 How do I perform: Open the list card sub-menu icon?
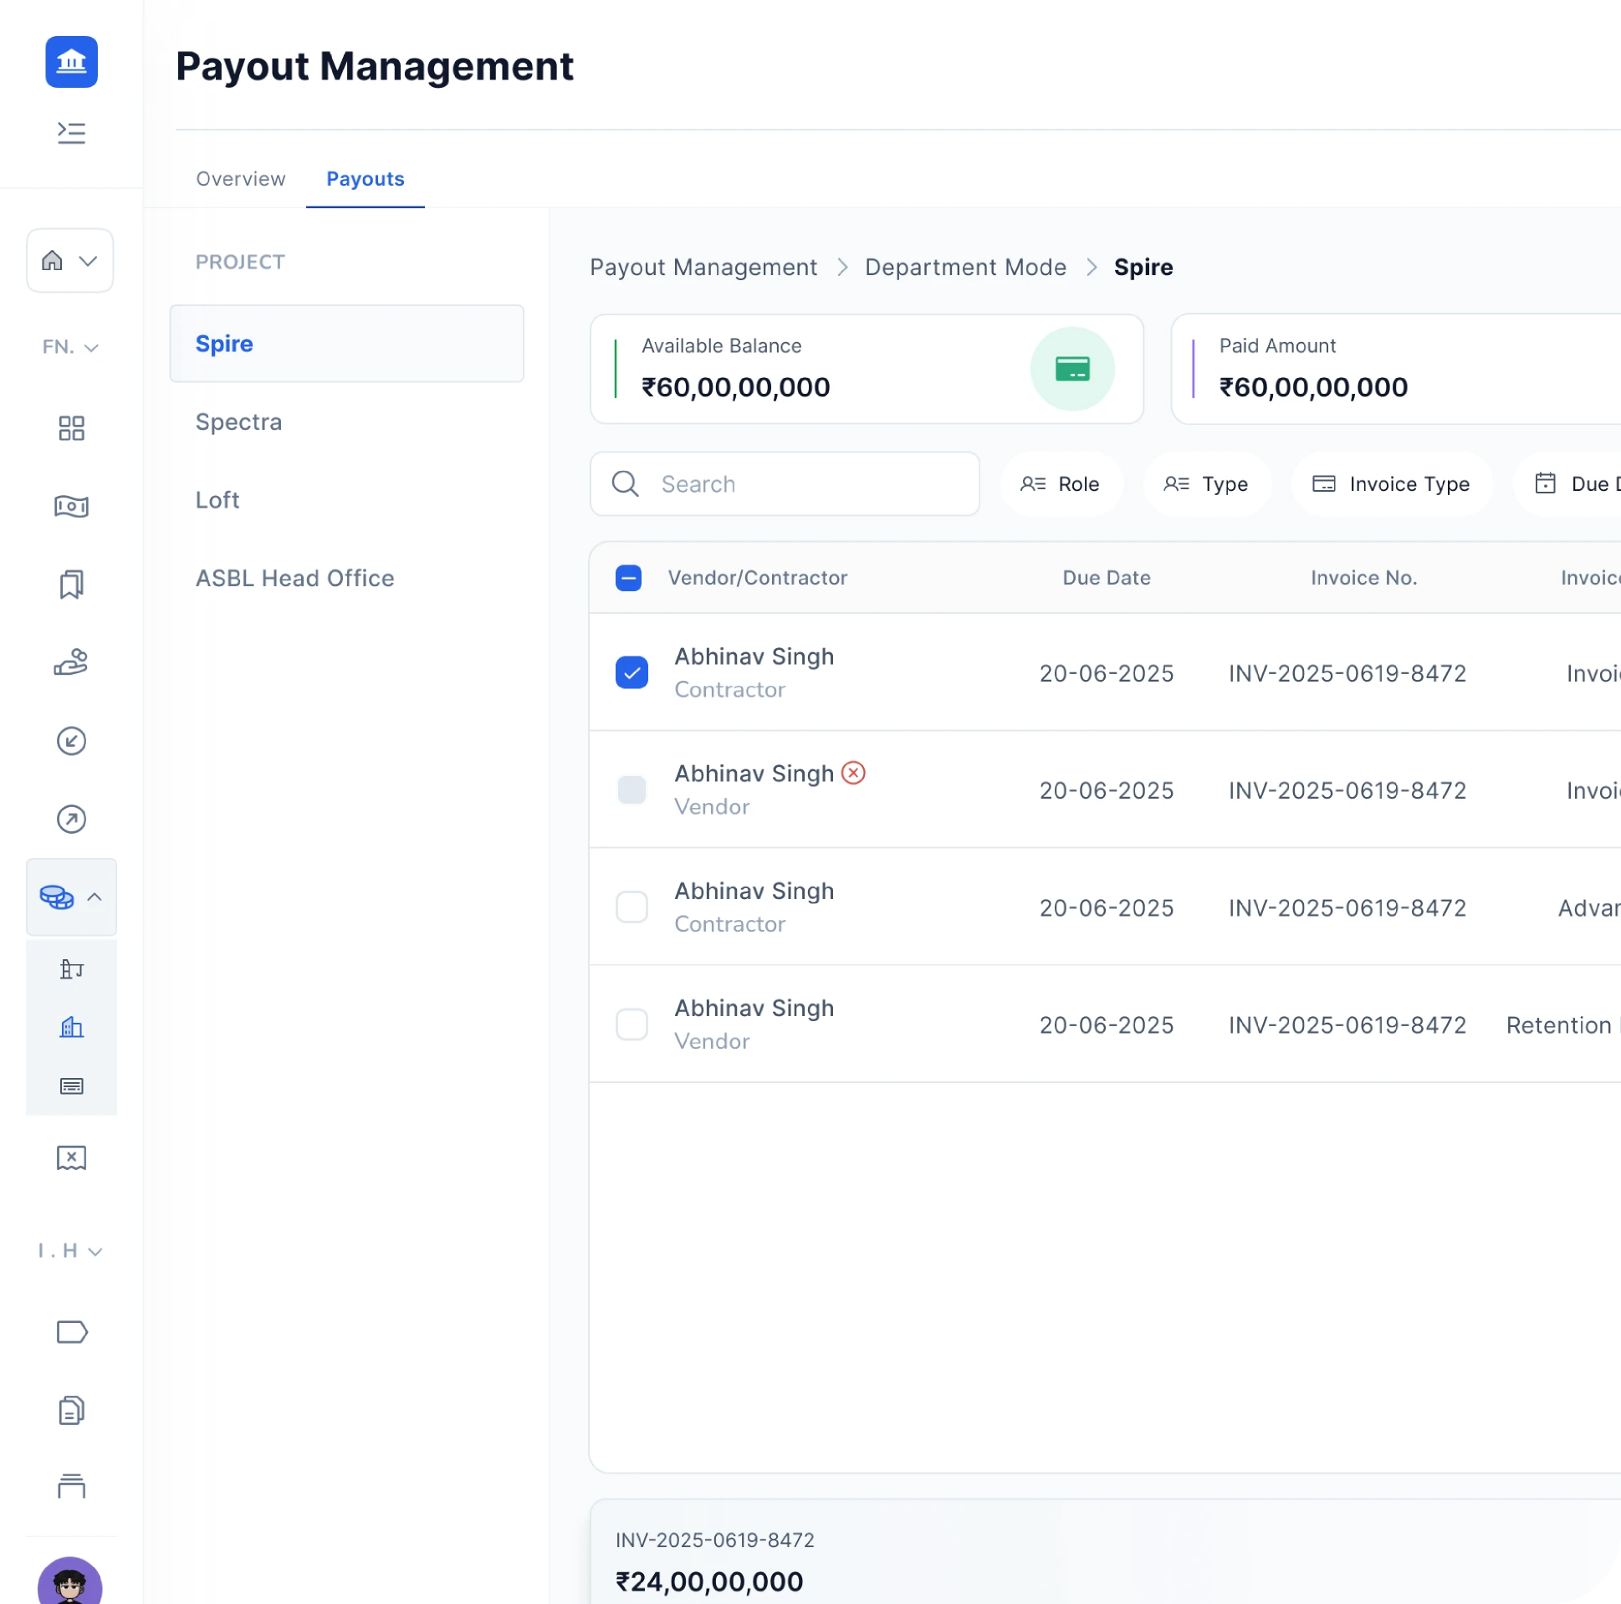click(71, 1086)
